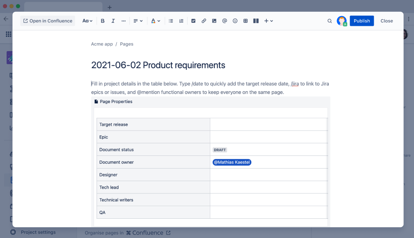The width and height of the screenshot is (414, 238).
Task: Open Pages breadcrumb link
Action: pos(126,44)
